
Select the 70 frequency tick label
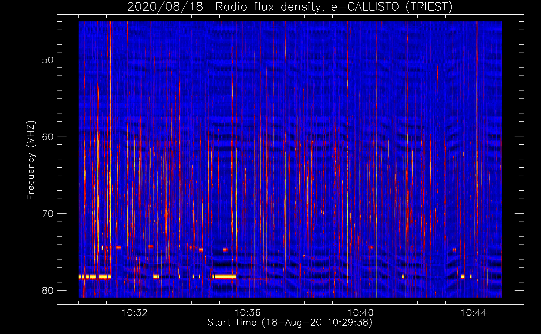pyautogui.click(x=48, y=214)
